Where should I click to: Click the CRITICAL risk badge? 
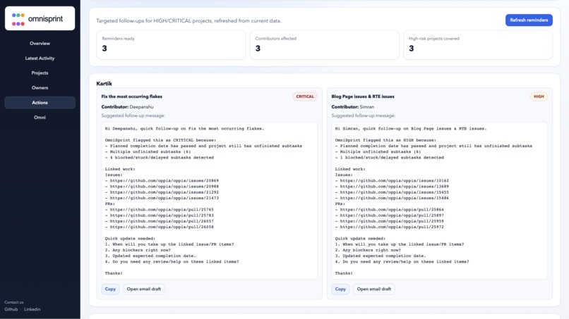[305, 96]
